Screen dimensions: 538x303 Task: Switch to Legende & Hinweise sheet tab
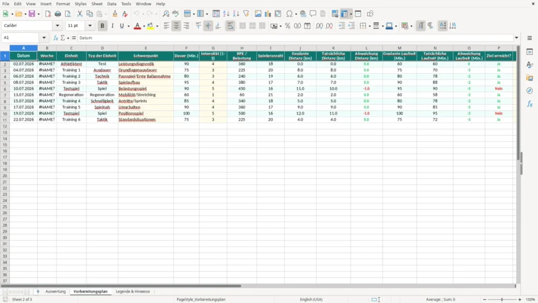pos(133,291)
